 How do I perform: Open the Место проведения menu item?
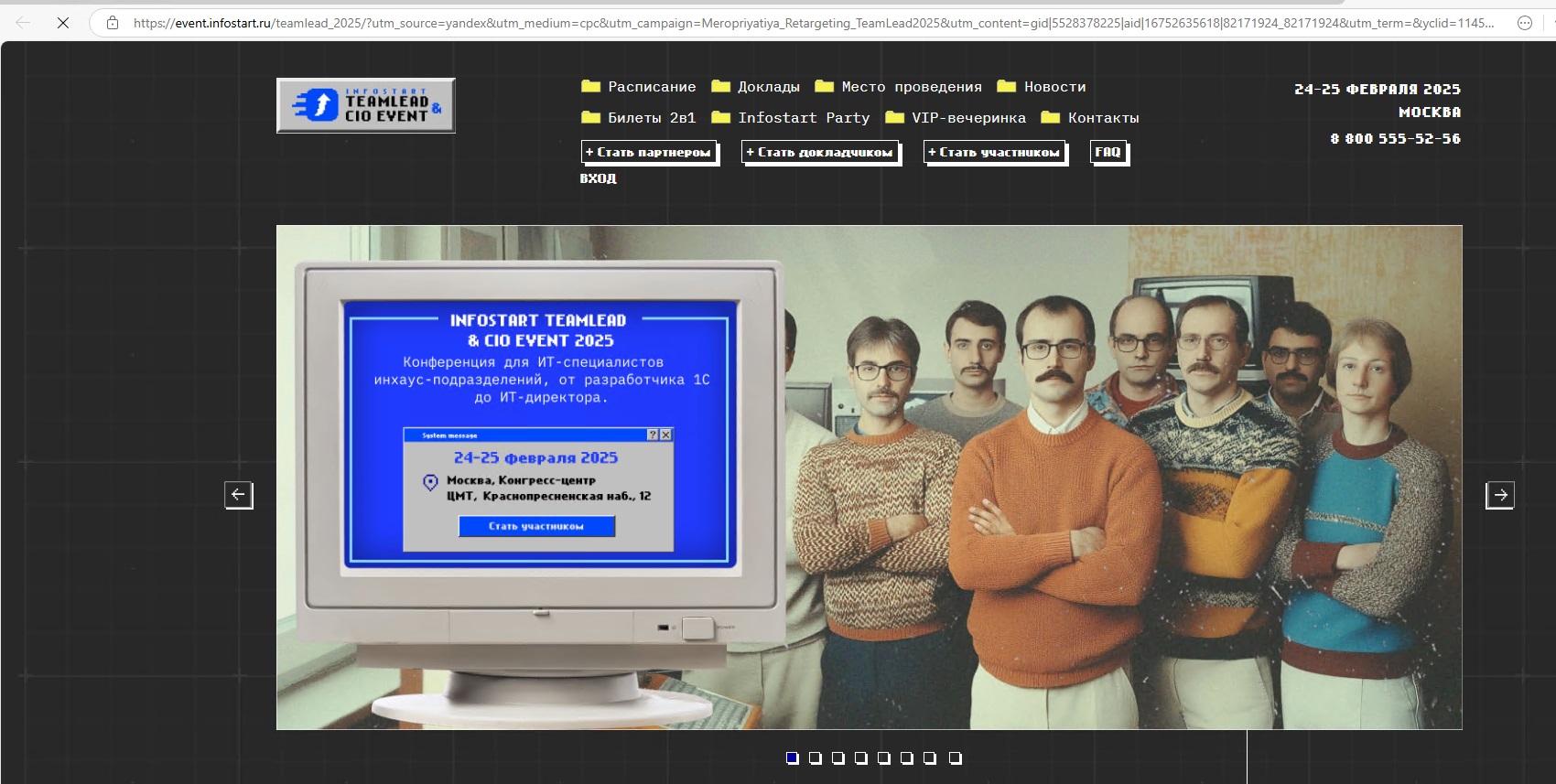[912, 87]
